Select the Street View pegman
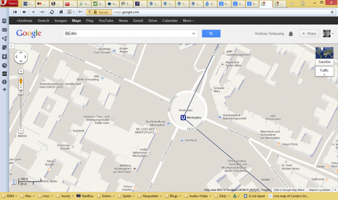 [21, 81]
